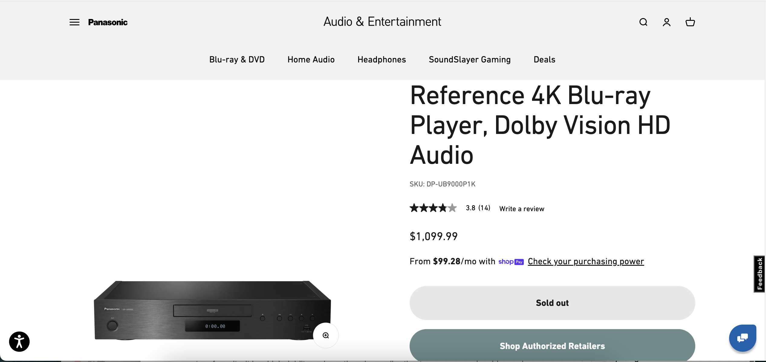Click the Shop Pay logo
This screenshot has height=362, width=766.
click(511, 262)
